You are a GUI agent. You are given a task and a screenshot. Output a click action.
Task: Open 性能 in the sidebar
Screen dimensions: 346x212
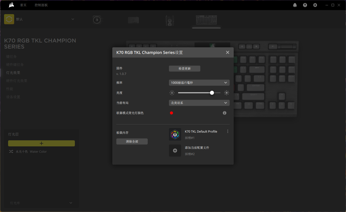10,89
